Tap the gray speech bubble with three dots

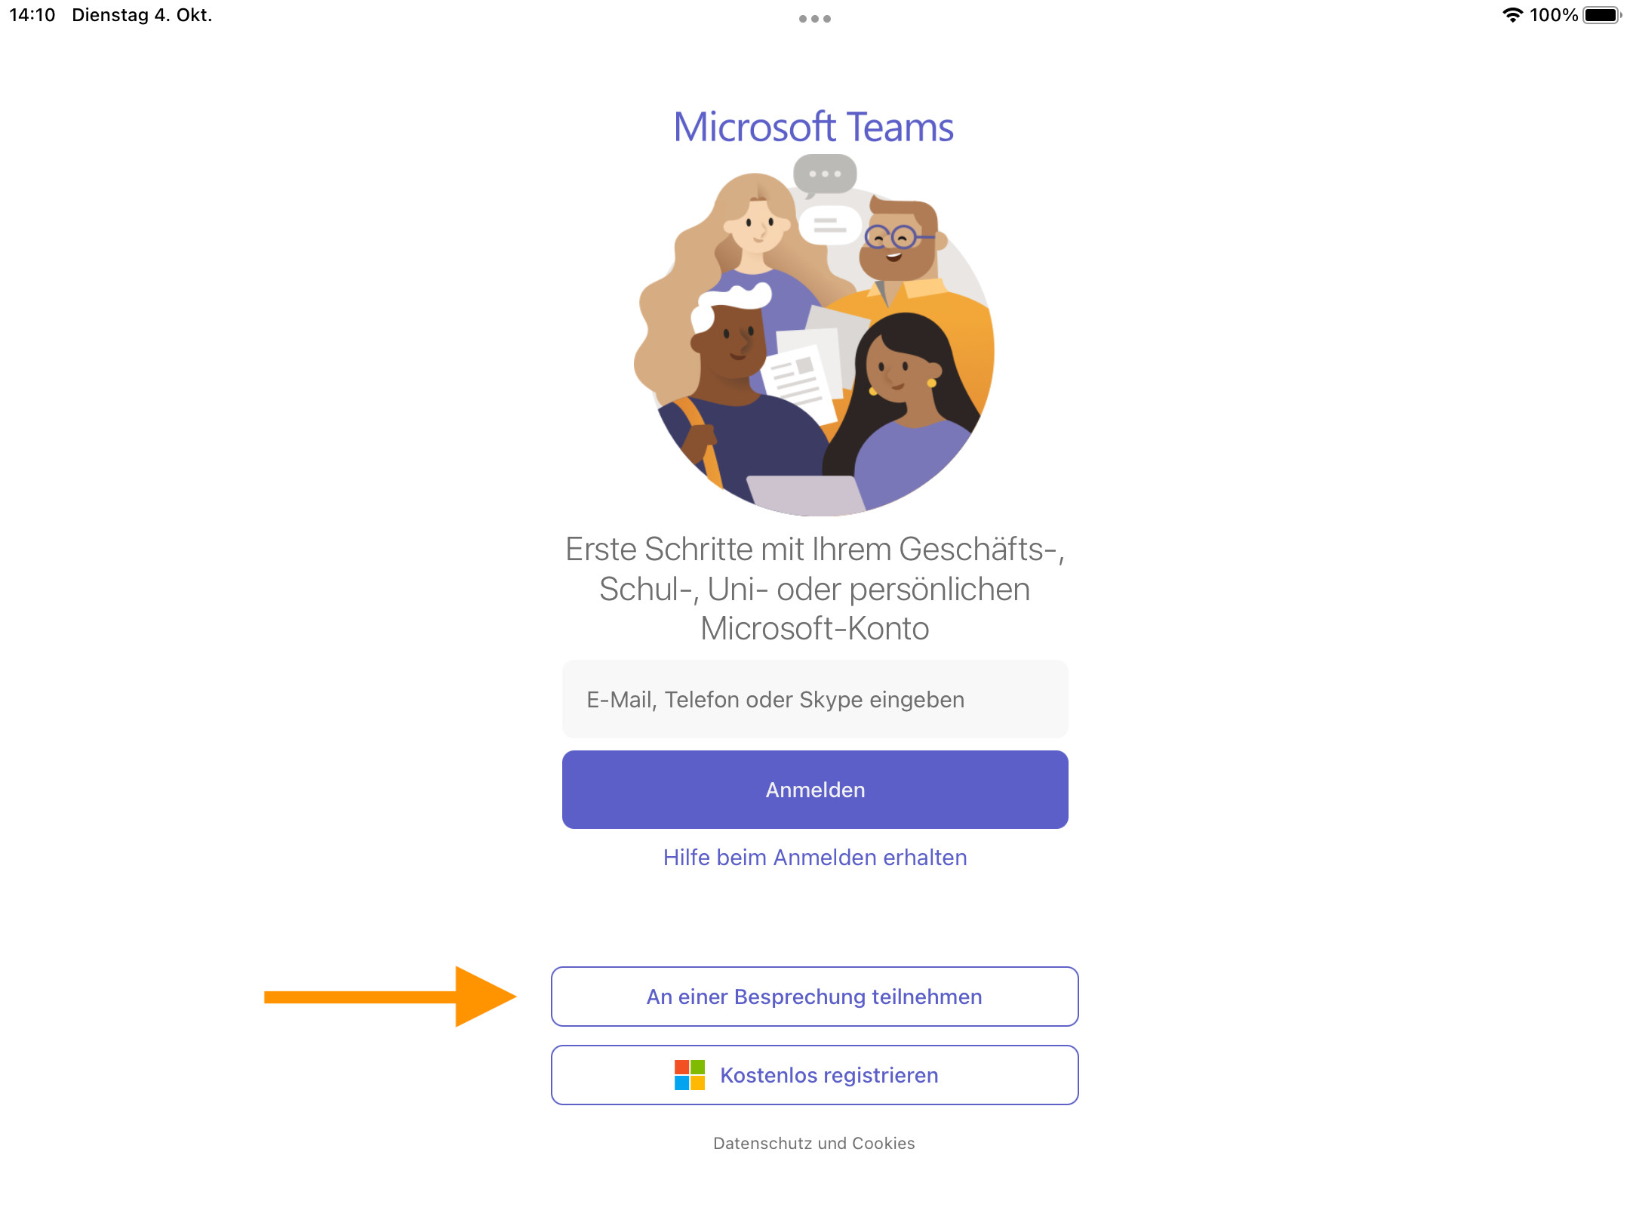(x=825, y=174)
